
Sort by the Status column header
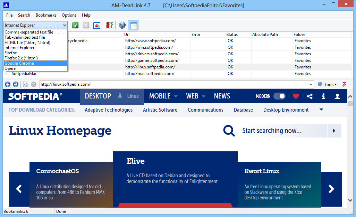coord(238,34)
